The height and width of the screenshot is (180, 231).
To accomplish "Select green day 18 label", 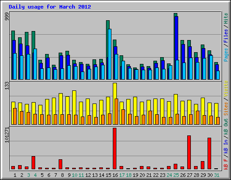I will point(129,175).
